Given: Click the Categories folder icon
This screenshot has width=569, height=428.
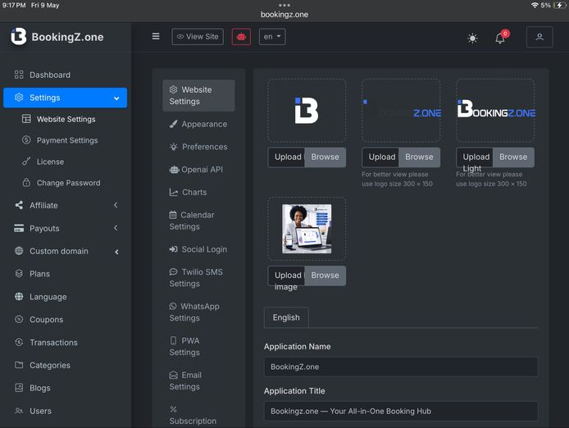Looking at the screenshot, I should point(19,365).
